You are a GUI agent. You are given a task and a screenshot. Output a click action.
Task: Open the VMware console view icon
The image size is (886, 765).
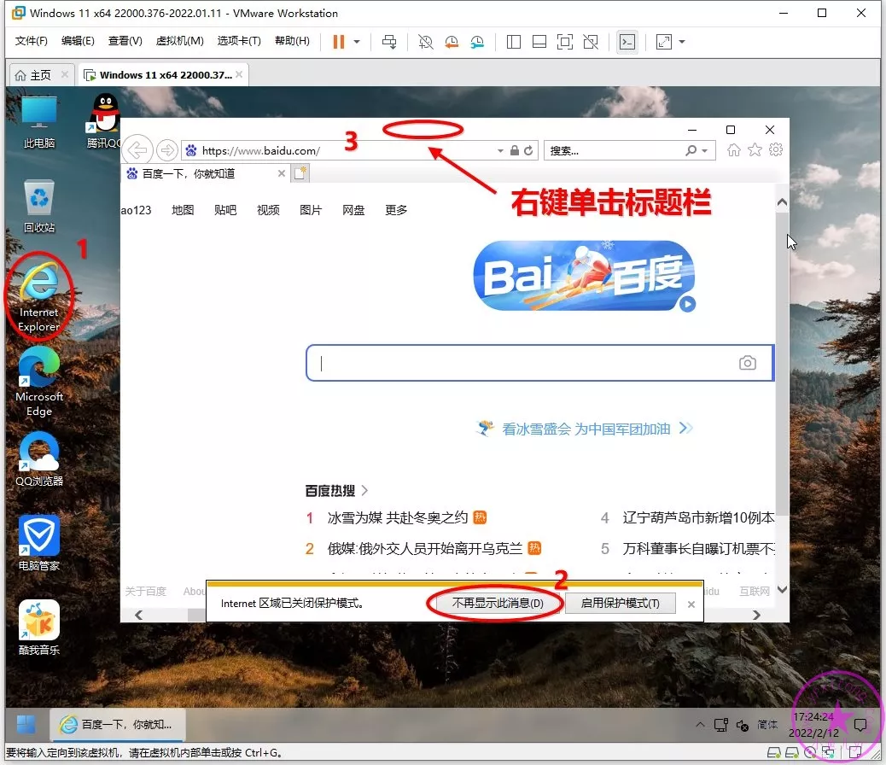click(x=627, y=41)
